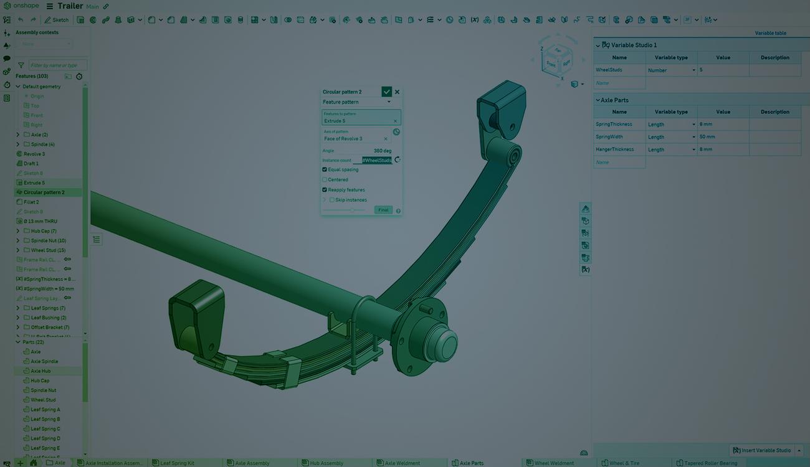
Task: Open the Feature pattern dropdown
Action: click(389, 101)
